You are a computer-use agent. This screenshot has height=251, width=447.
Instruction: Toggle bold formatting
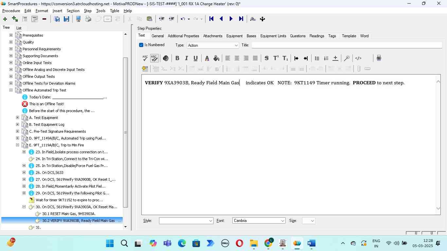coord(177,58)
